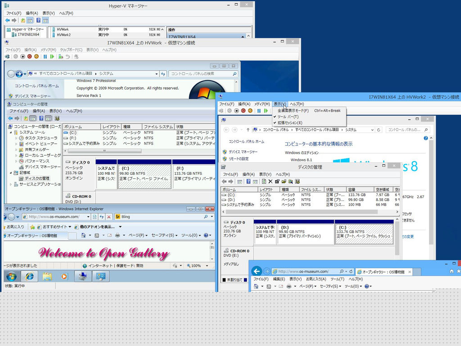The image size is (461, 346).
Task: Expand パフォーマンス tree node
Action: [x=16, y=161]
